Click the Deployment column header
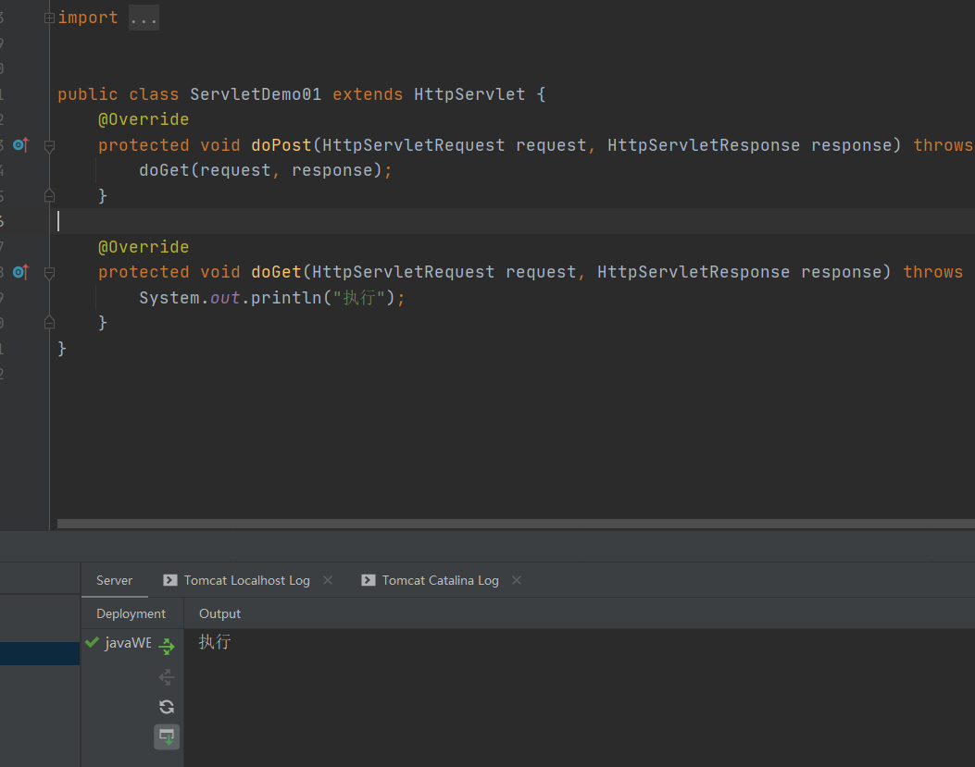 tap(131, 613)
